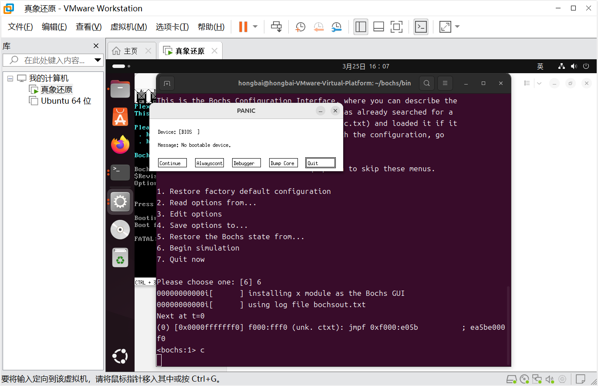Click Dump Core in PANIC dialog
The height and width of the screenshot is (386, 598).
(284, 163)
